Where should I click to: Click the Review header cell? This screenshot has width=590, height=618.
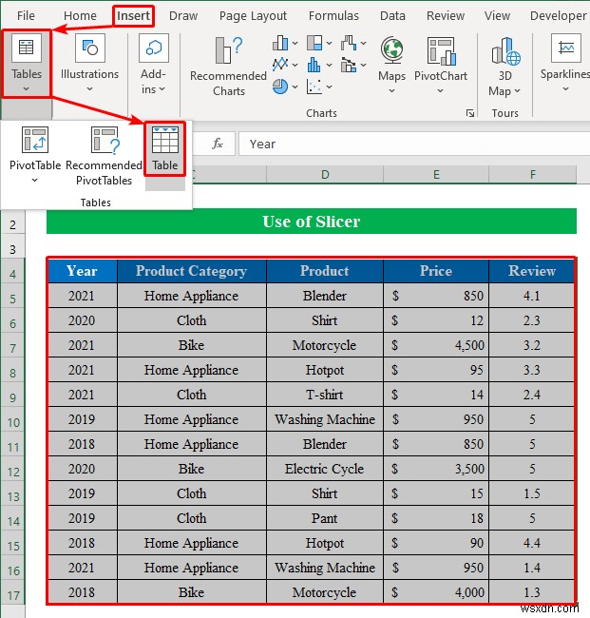[x=532, y=271]
